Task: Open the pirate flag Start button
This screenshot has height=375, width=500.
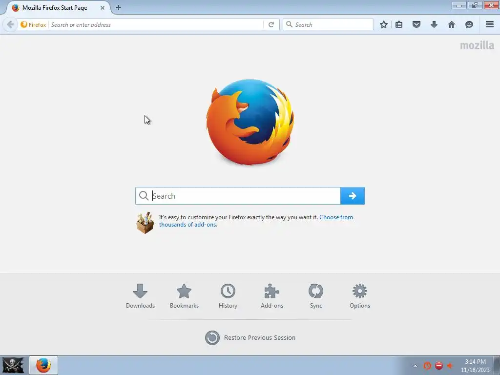Action: [13, 365]
